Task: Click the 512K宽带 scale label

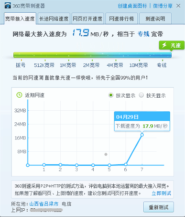Action: tap(44, 65)
